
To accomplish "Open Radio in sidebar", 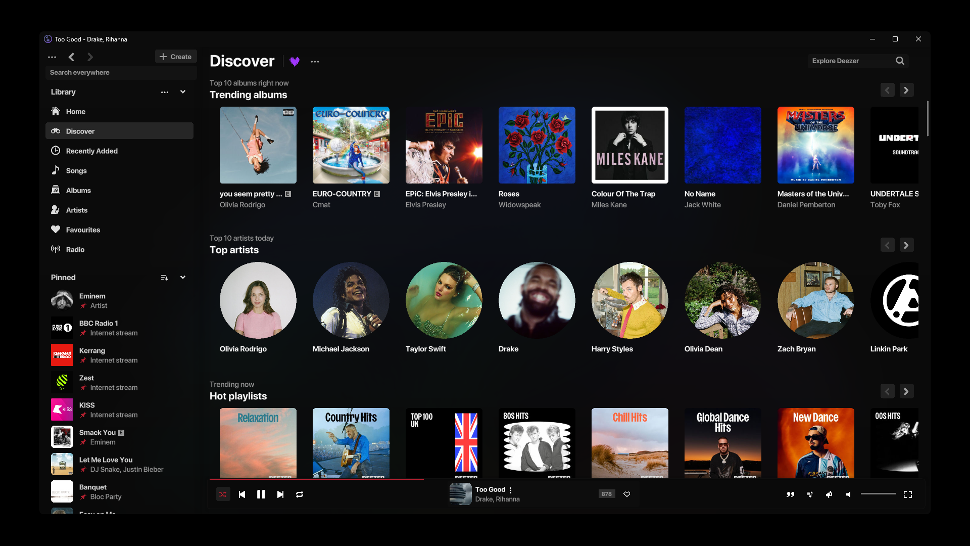I will click(119, 250).
